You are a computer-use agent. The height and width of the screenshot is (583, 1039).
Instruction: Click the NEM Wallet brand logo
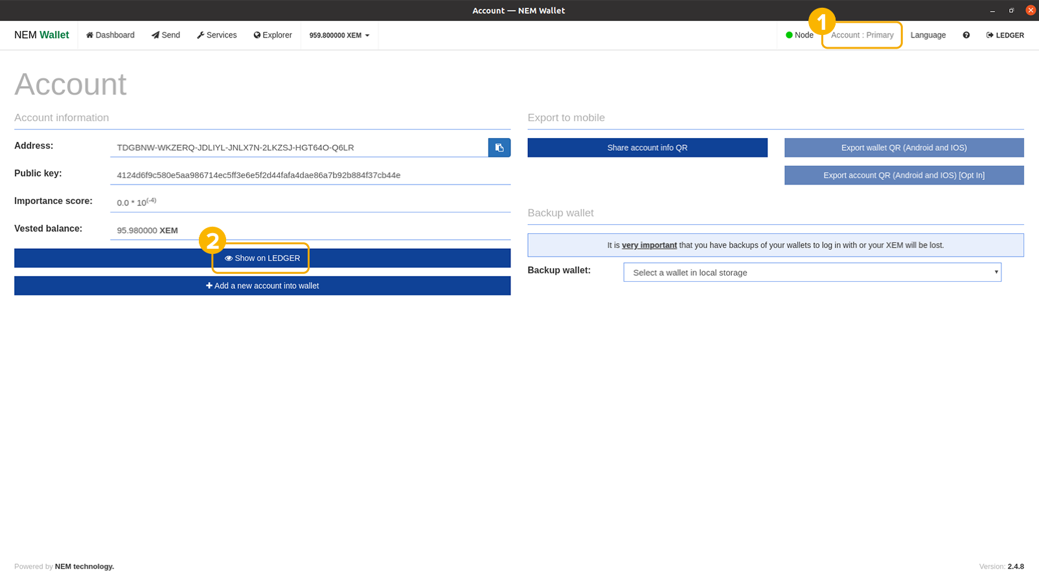pyautogui.click(x=41, y=35)
